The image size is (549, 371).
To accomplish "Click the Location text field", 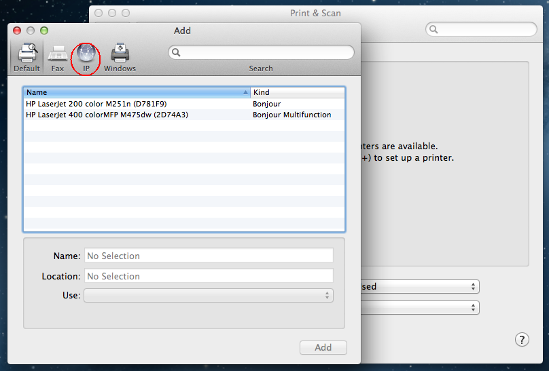I will pyautogui.click(x=209, y=276).
